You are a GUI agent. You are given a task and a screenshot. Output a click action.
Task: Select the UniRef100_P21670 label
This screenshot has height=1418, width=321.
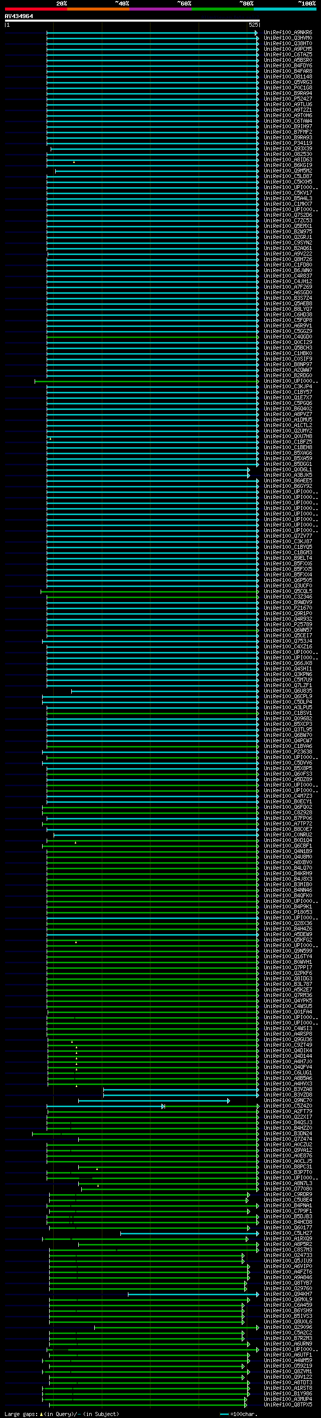[287, 608]
